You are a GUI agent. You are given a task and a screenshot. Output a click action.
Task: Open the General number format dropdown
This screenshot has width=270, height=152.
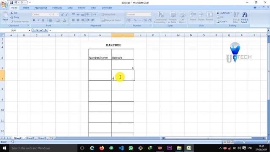(150, 14)
